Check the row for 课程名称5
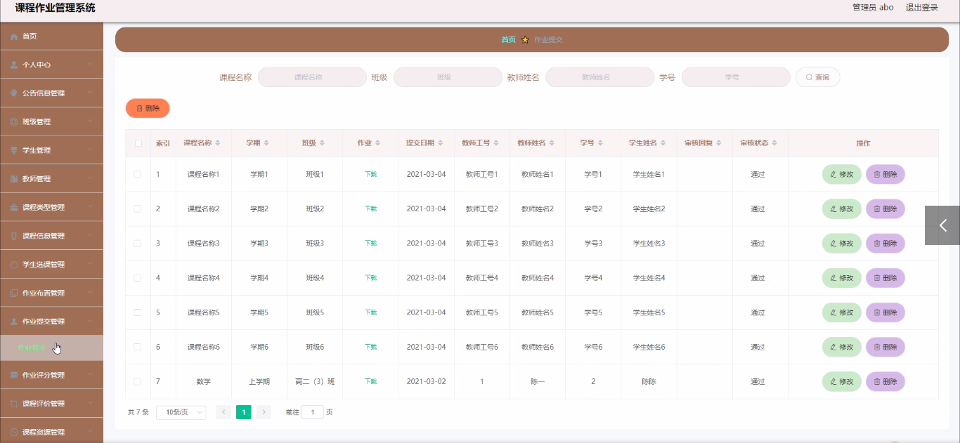This screenshot has height=443, width=960. click(x=138, y=312)
